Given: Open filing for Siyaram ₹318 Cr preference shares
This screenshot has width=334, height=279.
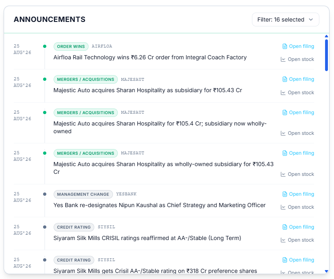Looking at the screenshot, I should pyautogui.click(x=298, y=260).
